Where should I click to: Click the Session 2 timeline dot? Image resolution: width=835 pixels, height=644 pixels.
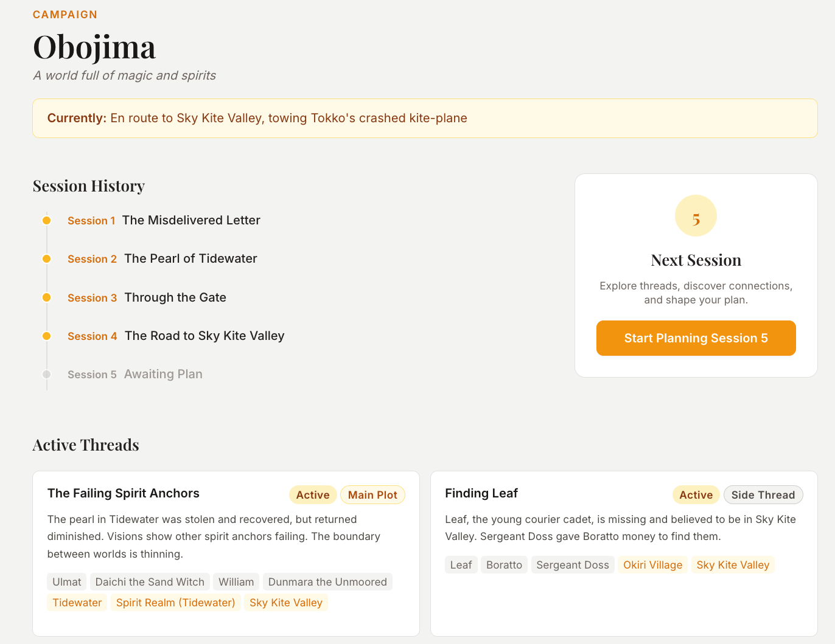pos(46,258)
